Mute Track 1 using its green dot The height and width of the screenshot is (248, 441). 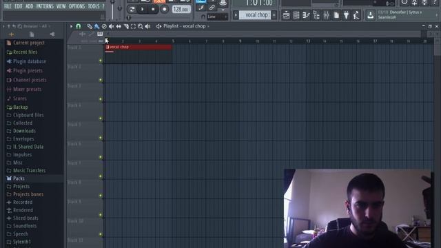click(101, 61)
